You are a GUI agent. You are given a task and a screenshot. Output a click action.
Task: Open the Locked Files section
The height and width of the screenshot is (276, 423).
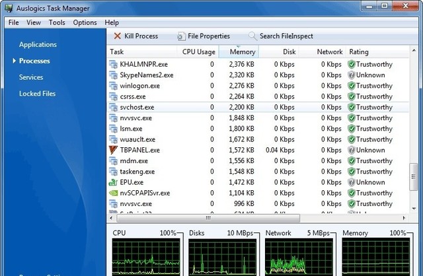pos(37,94)
